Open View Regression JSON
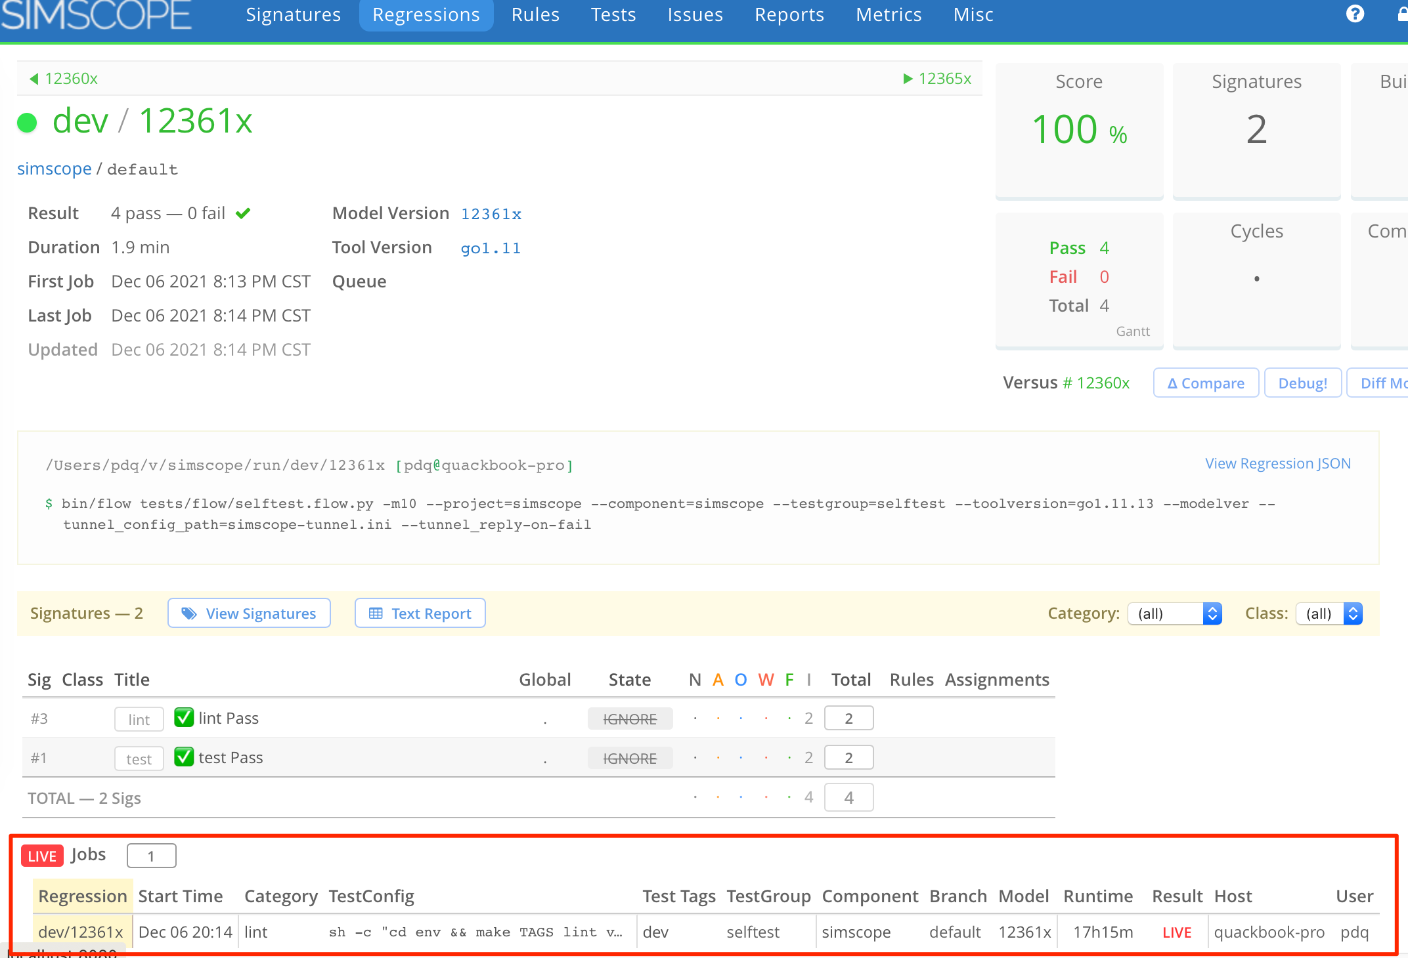The width and height of the screenshot is (1408, 958). pos(1278,463)
